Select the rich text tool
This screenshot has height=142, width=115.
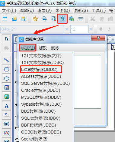[7, 115]
